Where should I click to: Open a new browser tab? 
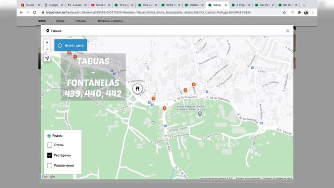coord(304,5)
